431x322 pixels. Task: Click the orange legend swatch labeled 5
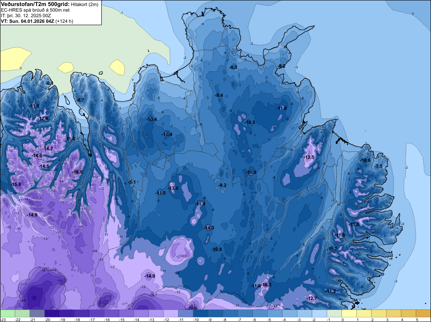pyautogui.click(x=423, y=313)
